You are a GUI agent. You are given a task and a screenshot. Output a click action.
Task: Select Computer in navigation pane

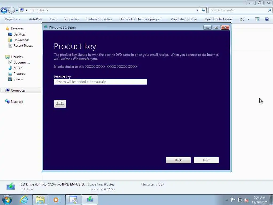(18, 90)
